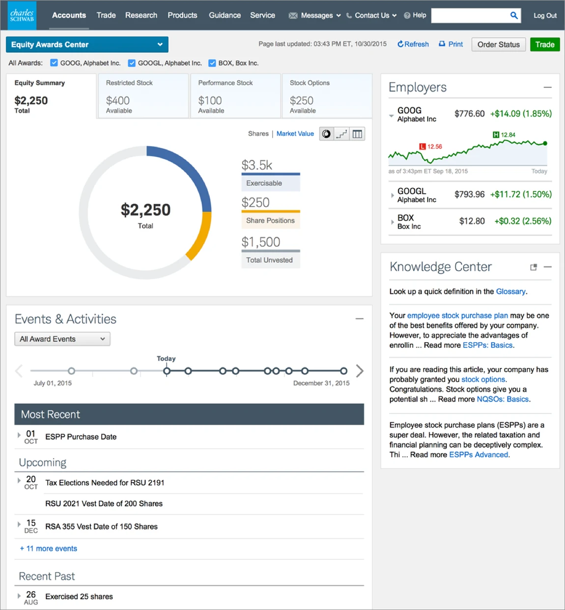This screenshot has width=565, height=610.
Task: Click the Print link
Action: click(x=451, y=44)
